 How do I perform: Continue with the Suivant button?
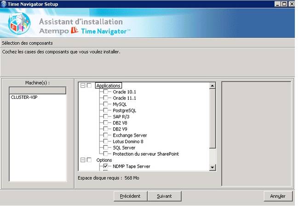164,196
